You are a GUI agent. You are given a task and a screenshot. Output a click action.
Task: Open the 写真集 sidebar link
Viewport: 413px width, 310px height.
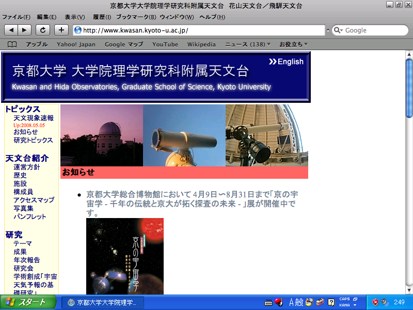click(x=23, y=208)
